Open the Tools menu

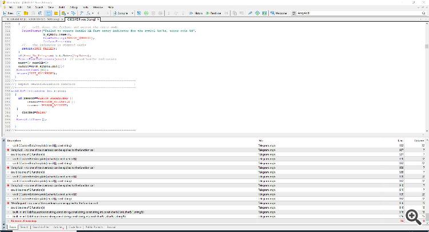86,7
